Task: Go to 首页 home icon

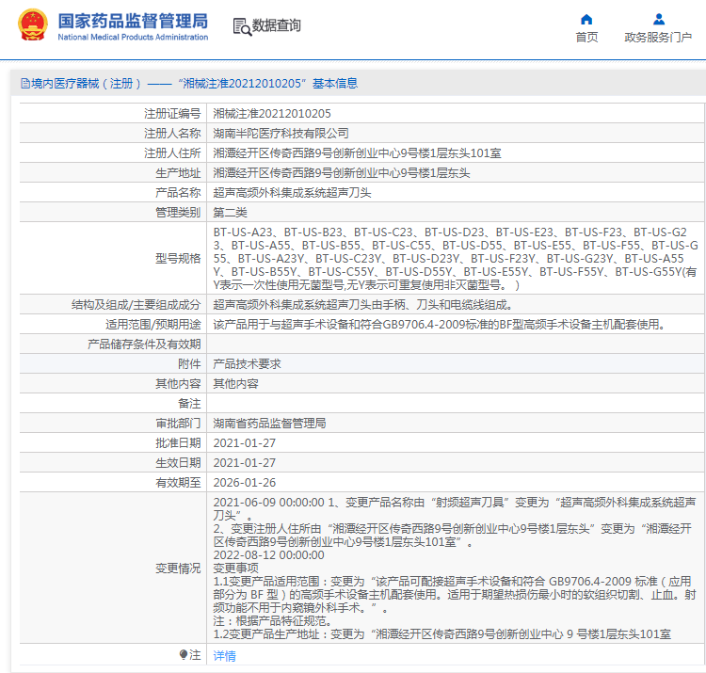Action: pyautogui.click(x=586, y=20)
